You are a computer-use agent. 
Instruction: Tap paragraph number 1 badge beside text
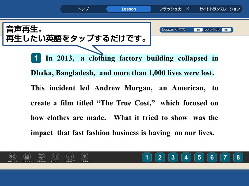(x=36, y=58)
